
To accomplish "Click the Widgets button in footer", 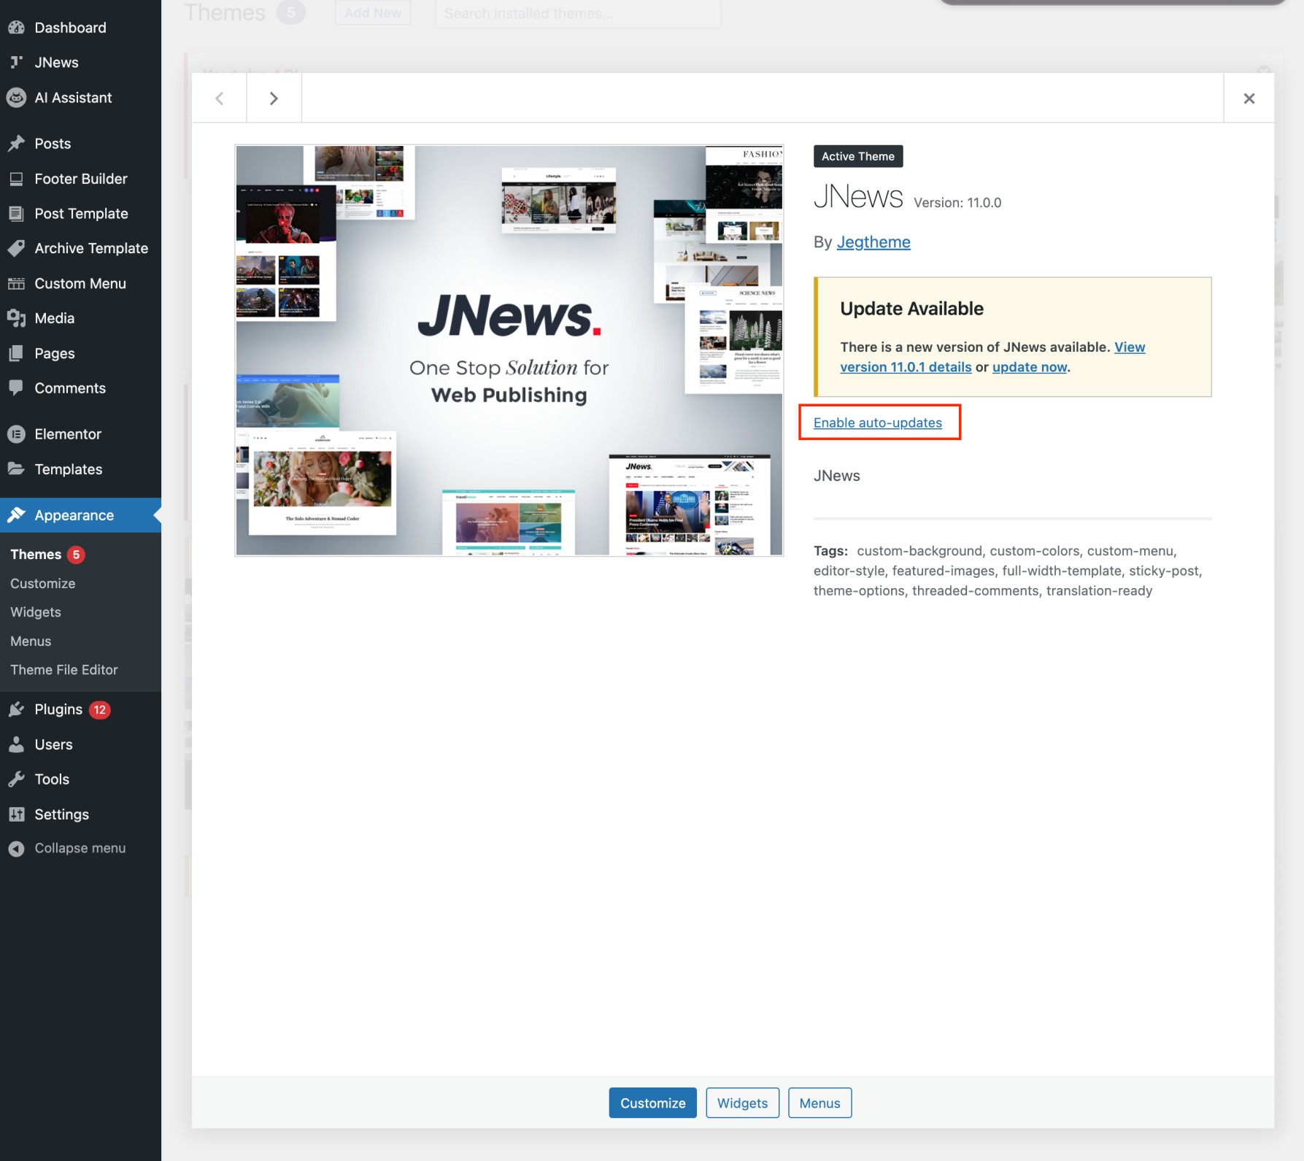I will coord(742,1103).
